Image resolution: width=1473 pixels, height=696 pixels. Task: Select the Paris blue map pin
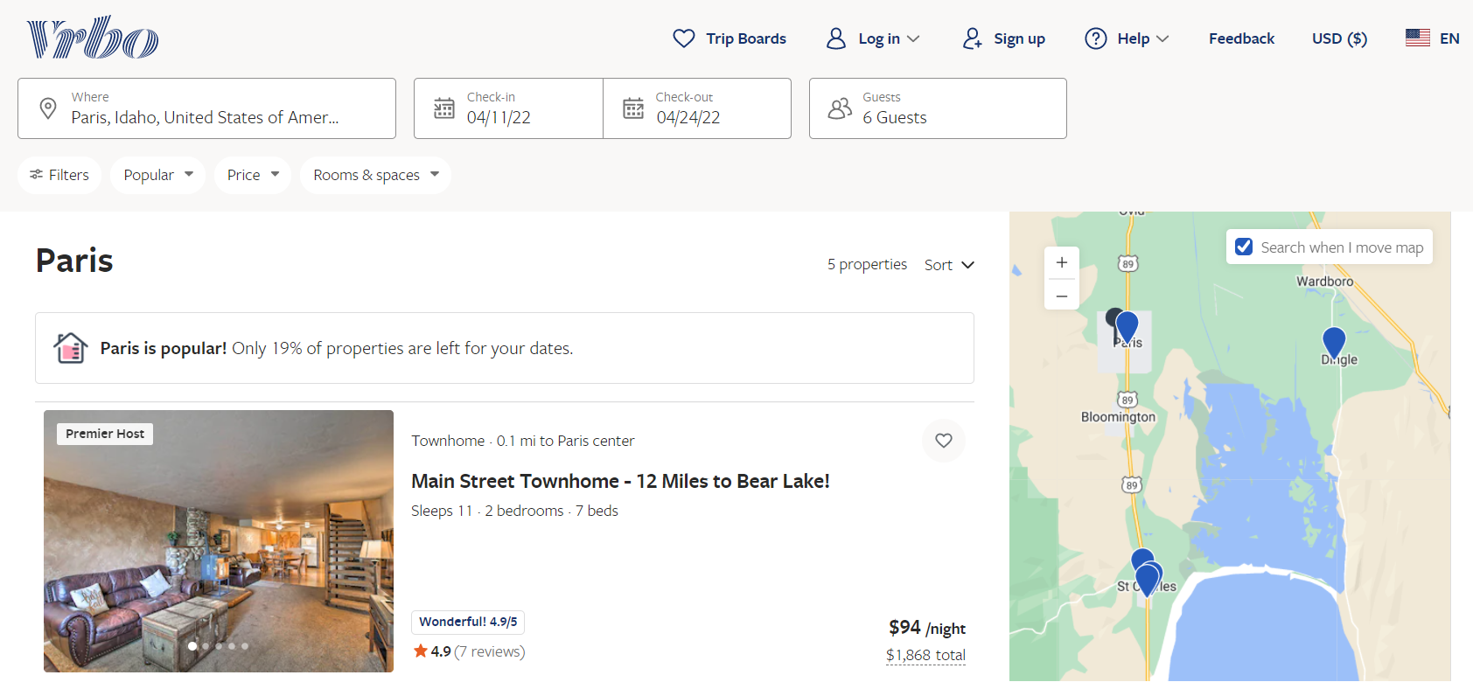pyautogui.click(x=1127, y=325)
